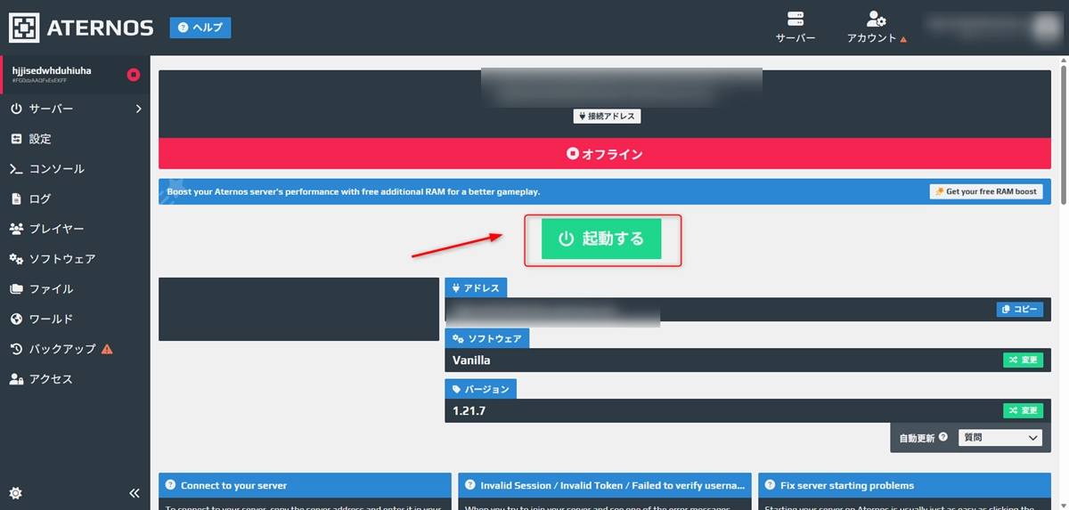Image resolution: width=1069 pixels, height=510 pixels.
Task: Expand the サーバー sidebar chevron
Action: tap(138, 109)
